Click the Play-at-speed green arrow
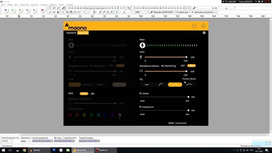This screenshot has width=272, height=153. [x=117, y=12]
